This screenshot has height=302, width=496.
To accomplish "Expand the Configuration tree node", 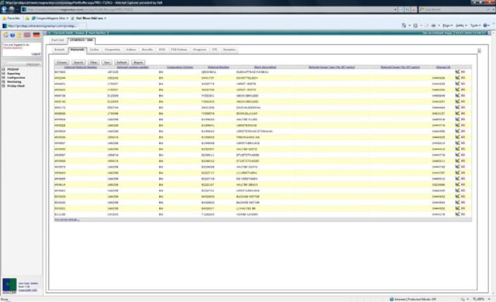I will click(4, 77).
